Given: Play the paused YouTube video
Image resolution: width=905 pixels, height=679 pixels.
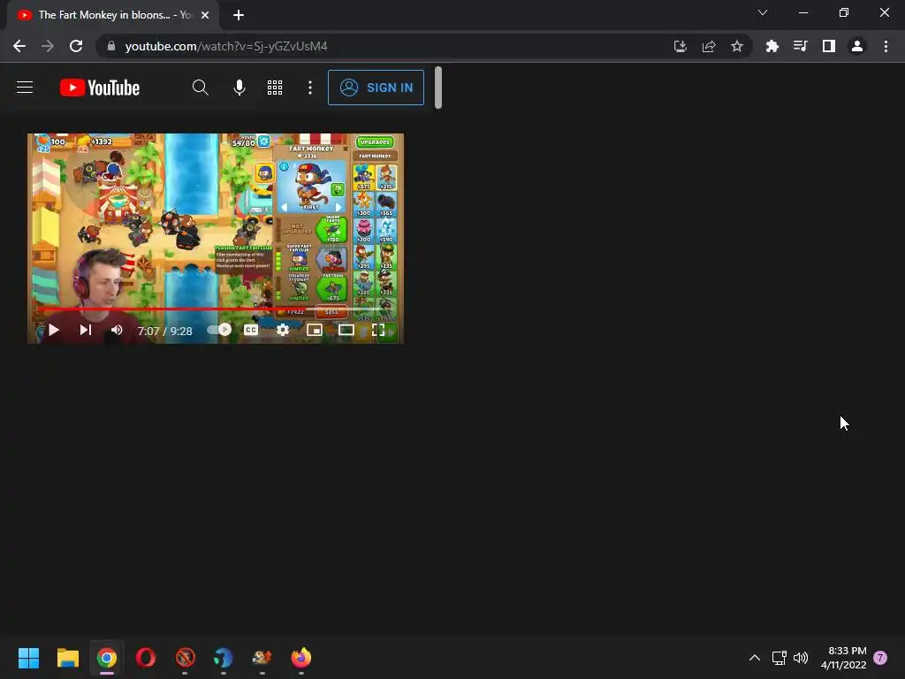Looking at the screenshot, I should click(x=54, y=330).
